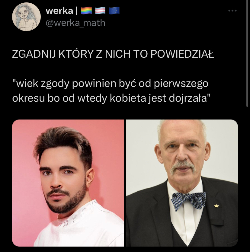
Task: View the right photo with bow tie
Action: pos(182,183)
